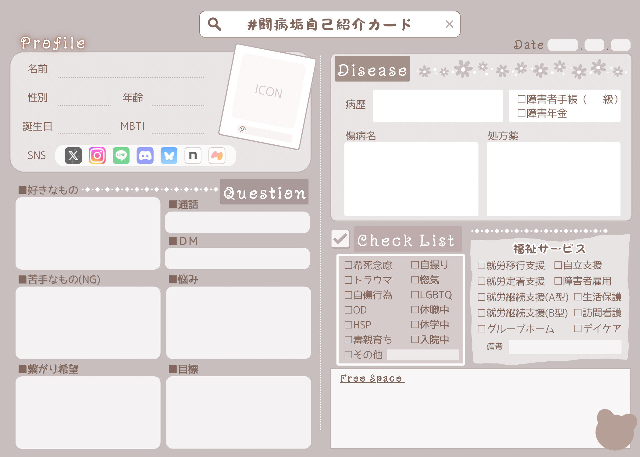This screenshot has height=457, width=640.
Task: Click the orange-pink blob SNS icon
Action: point(217,156)
